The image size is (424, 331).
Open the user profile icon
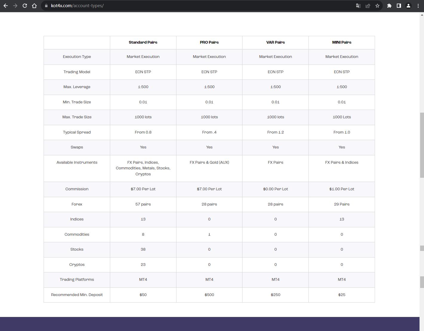pyautogui.click(x=408, y=6)
